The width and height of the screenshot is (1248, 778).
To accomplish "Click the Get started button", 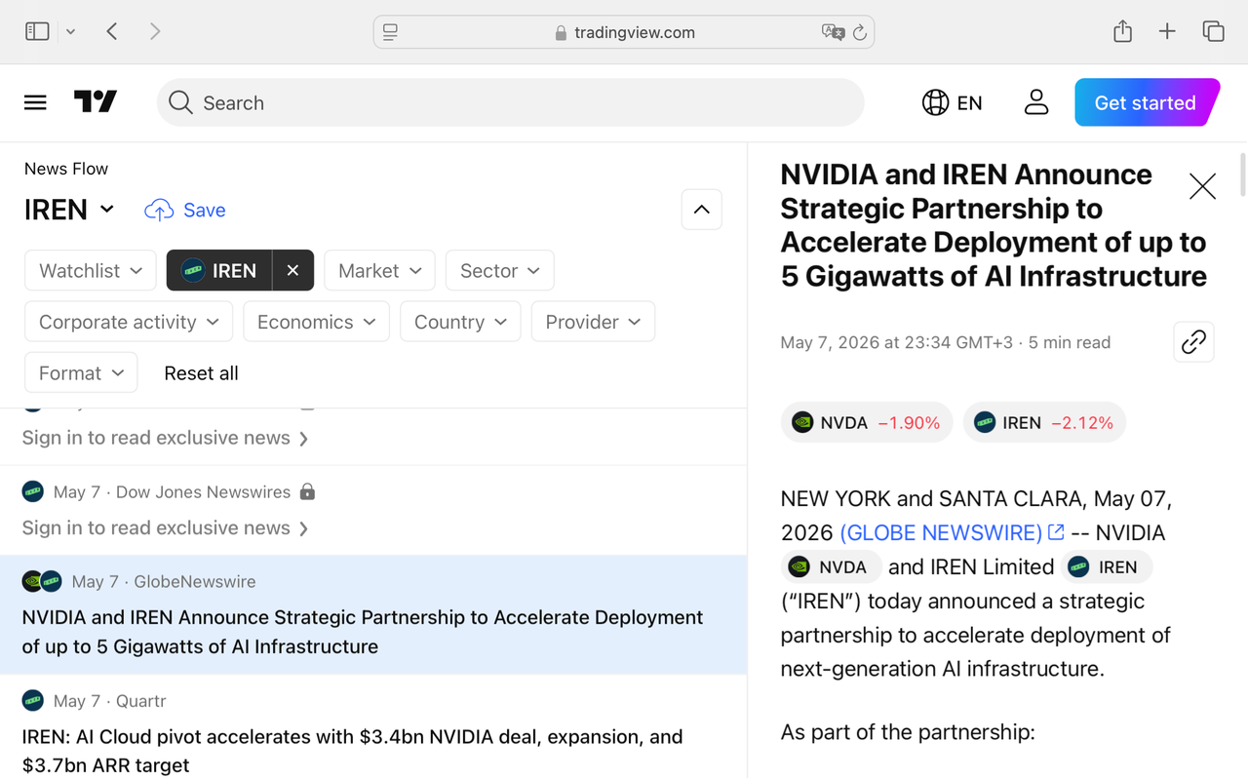I will click(x=1147, y=102).
